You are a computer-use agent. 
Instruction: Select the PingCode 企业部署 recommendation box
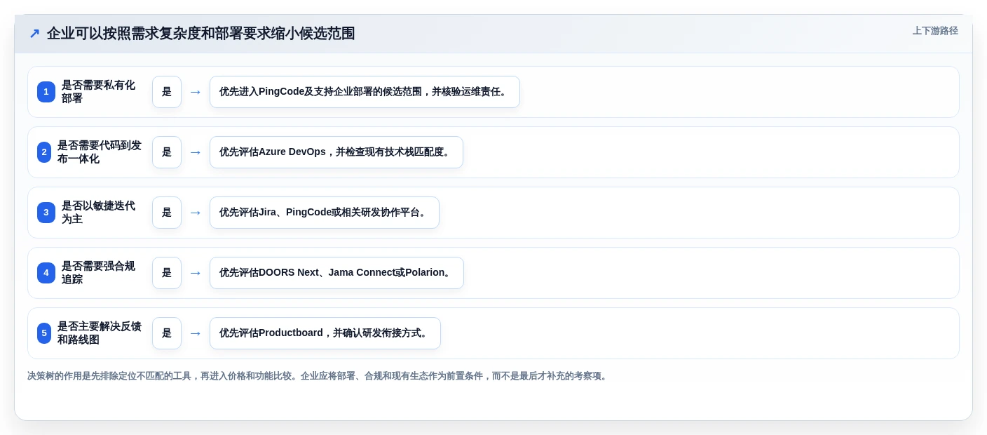coord(365,92)
